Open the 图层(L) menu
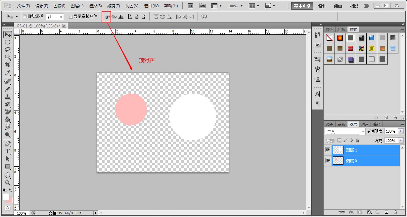Screen dimensions: 407x217 (77, 6)
